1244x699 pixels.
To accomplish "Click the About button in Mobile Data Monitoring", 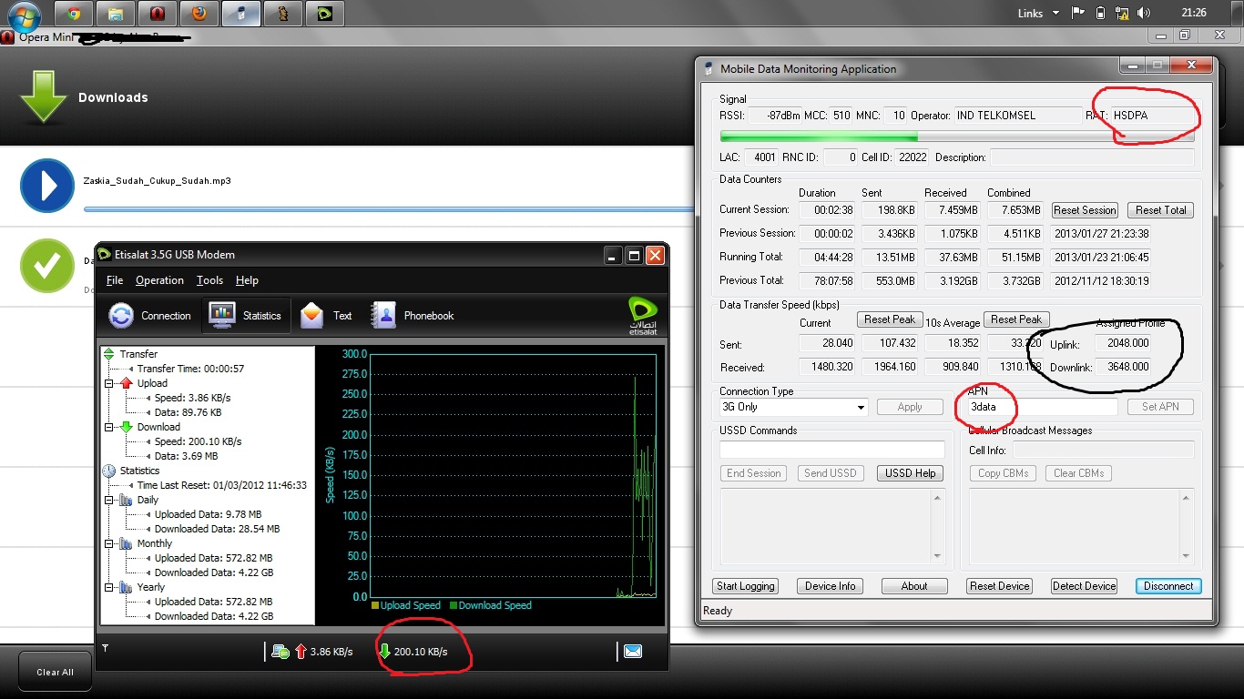I will coord(914,586).
